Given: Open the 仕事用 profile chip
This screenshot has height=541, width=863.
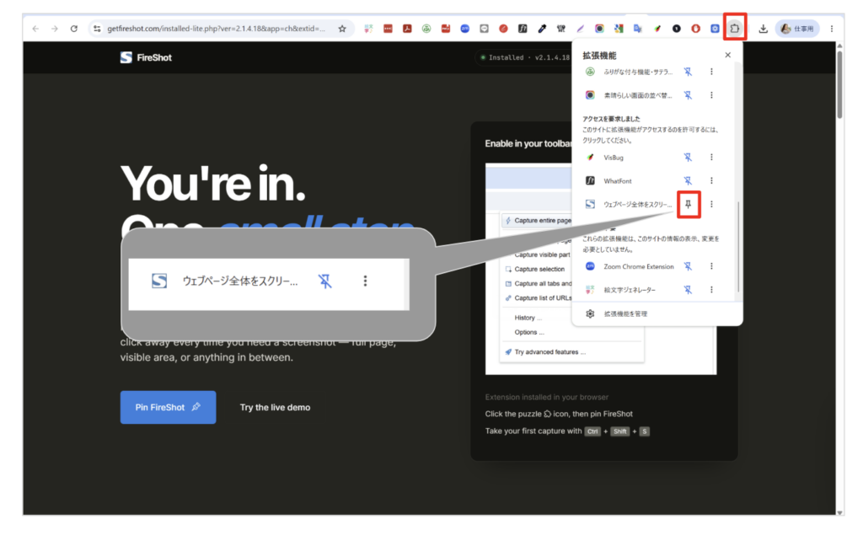Looking at the screenshot, I should 797,29.
